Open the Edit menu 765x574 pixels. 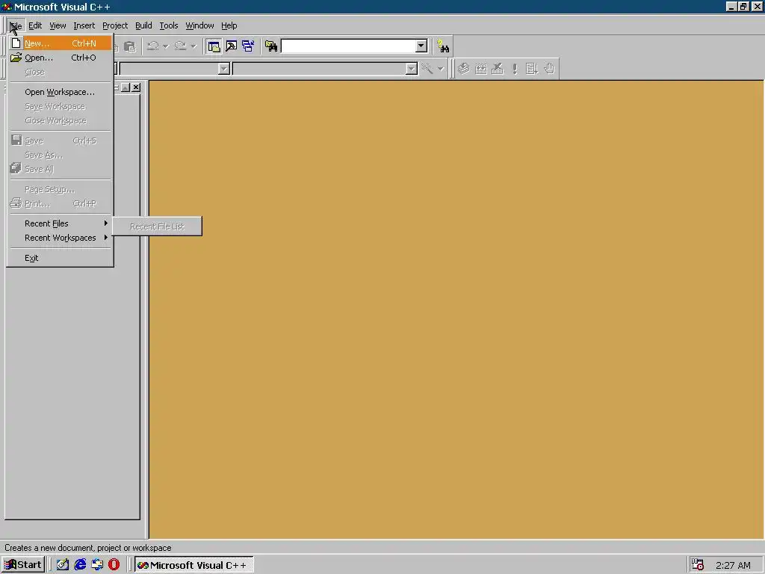click(35, 25)
